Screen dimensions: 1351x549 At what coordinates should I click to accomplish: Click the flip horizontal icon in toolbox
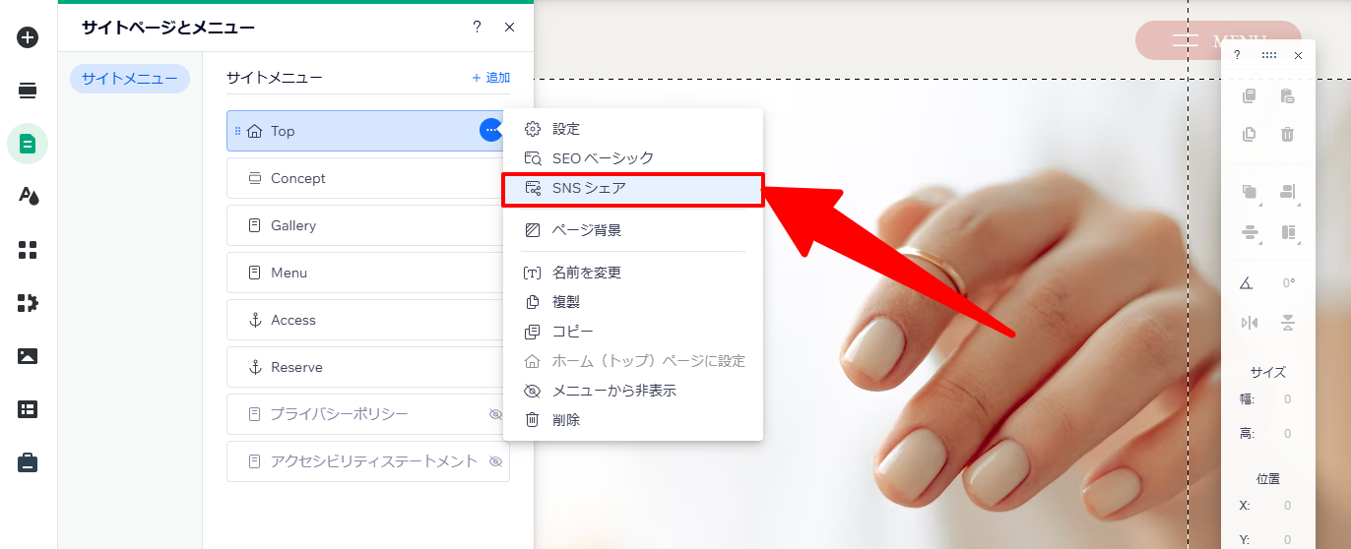pyautogui.click(x=1250, y=323)
